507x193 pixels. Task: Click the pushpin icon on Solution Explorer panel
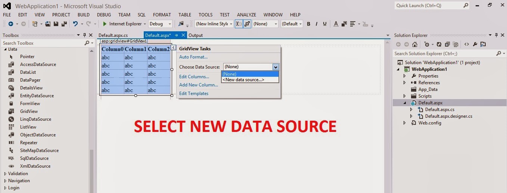pos(496,35)
